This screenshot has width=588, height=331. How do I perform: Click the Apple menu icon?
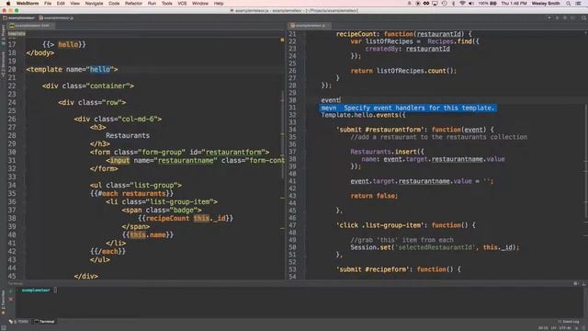pos(7,4)
